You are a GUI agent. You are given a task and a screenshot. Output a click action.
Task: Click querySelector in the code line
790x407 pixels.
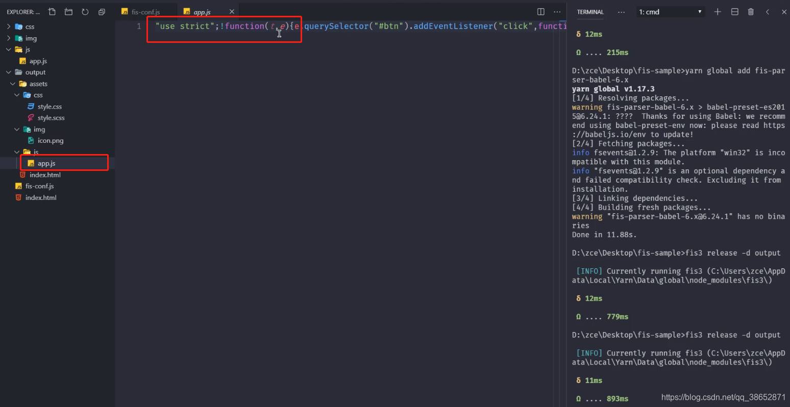(336, 26)
